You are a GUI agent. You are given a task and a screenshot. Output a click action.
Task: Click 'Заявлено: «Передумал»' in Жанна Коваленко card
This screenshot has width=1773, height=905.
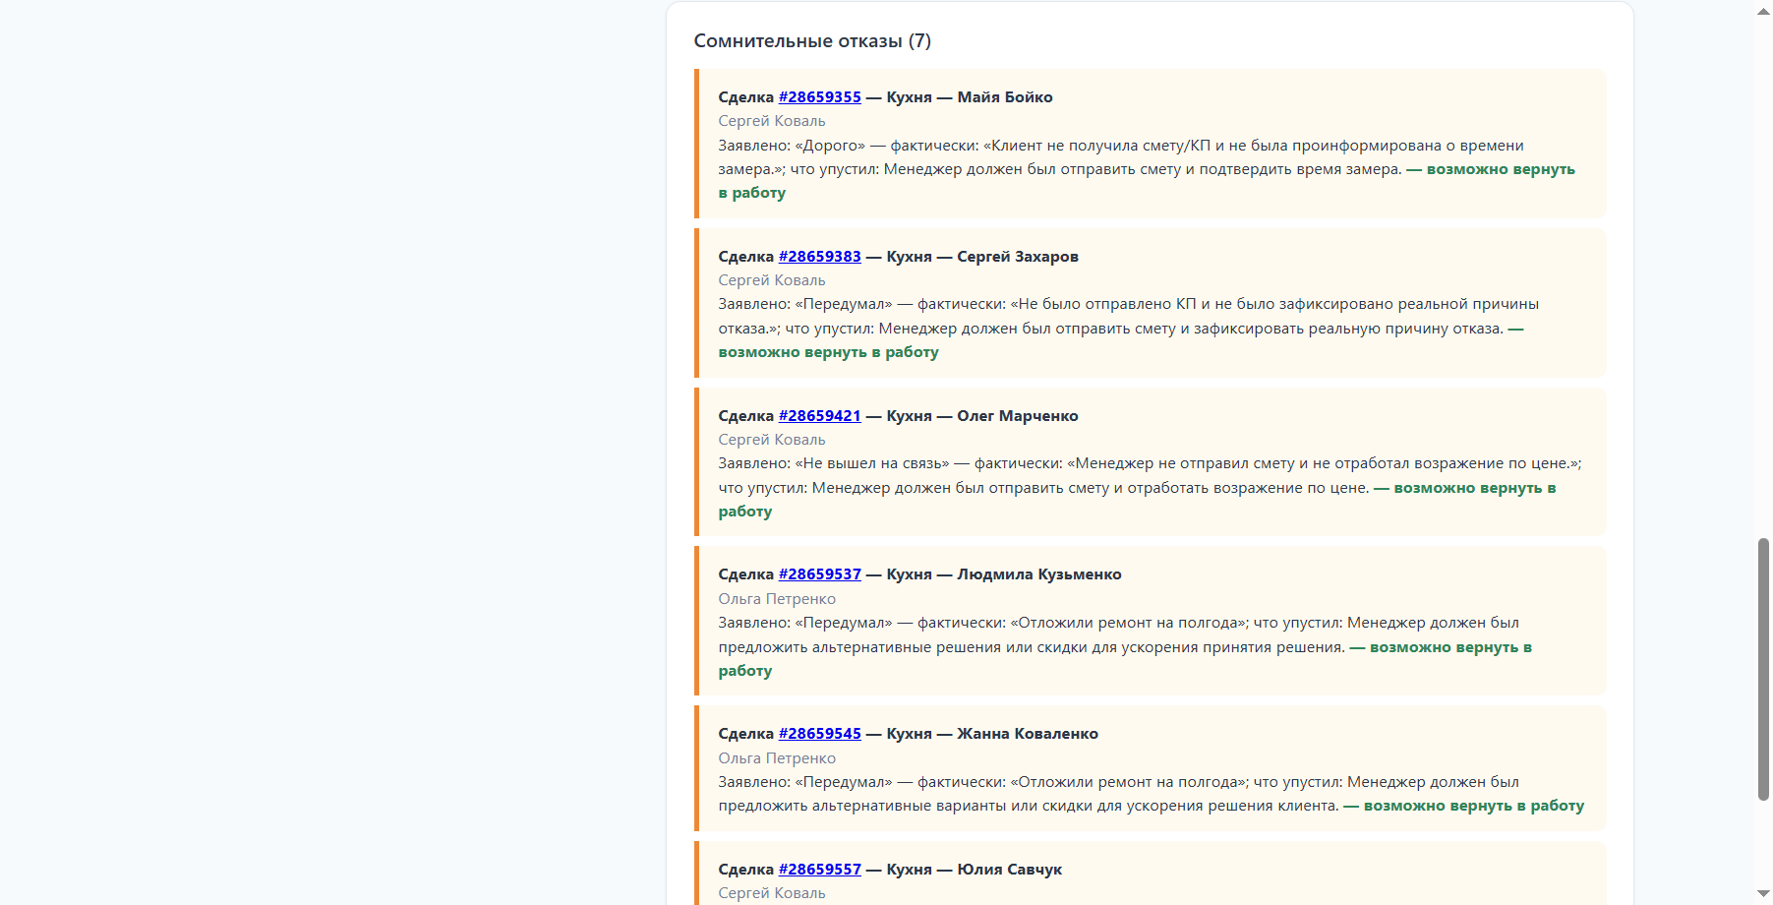pos(805,782)
